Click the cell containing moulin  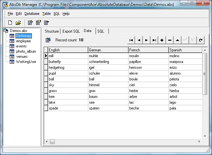[x=149, y=56]
